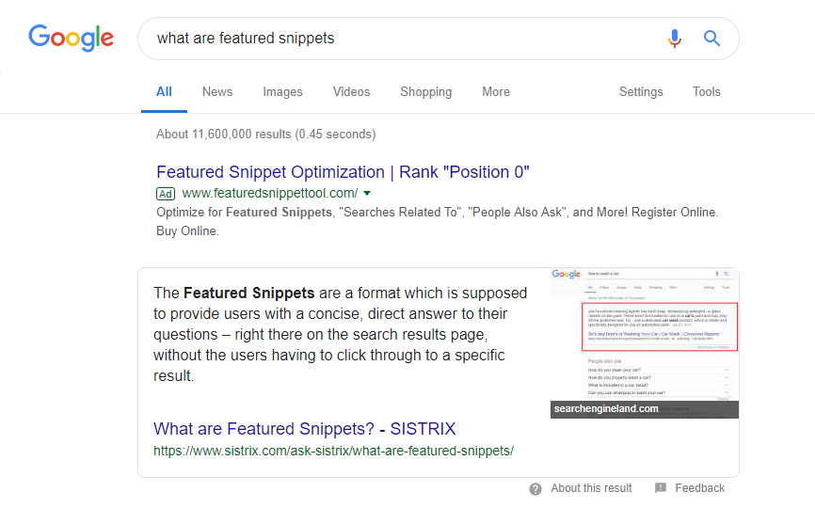Expand the ad URL dropdown arrow
Screen dimensions: 815x508
point(367,193)
